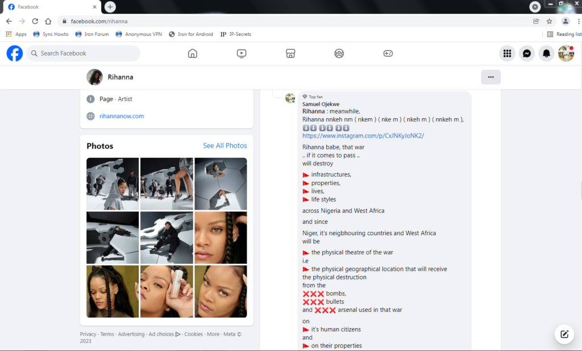Go back in browser history
The height and width of the screenshot is (351, 582).
click(9, 21)
